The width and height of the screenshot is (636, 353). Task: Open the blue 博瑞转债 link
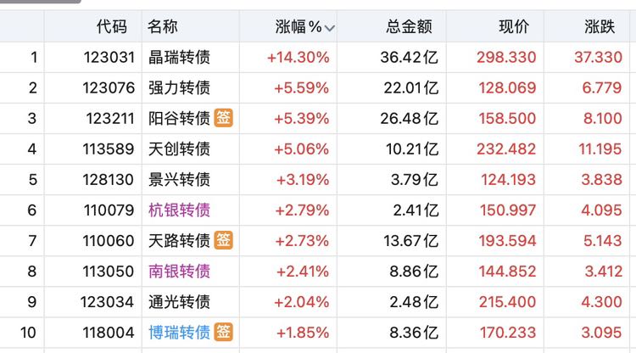pyautogui.click(x=179, y=333)
